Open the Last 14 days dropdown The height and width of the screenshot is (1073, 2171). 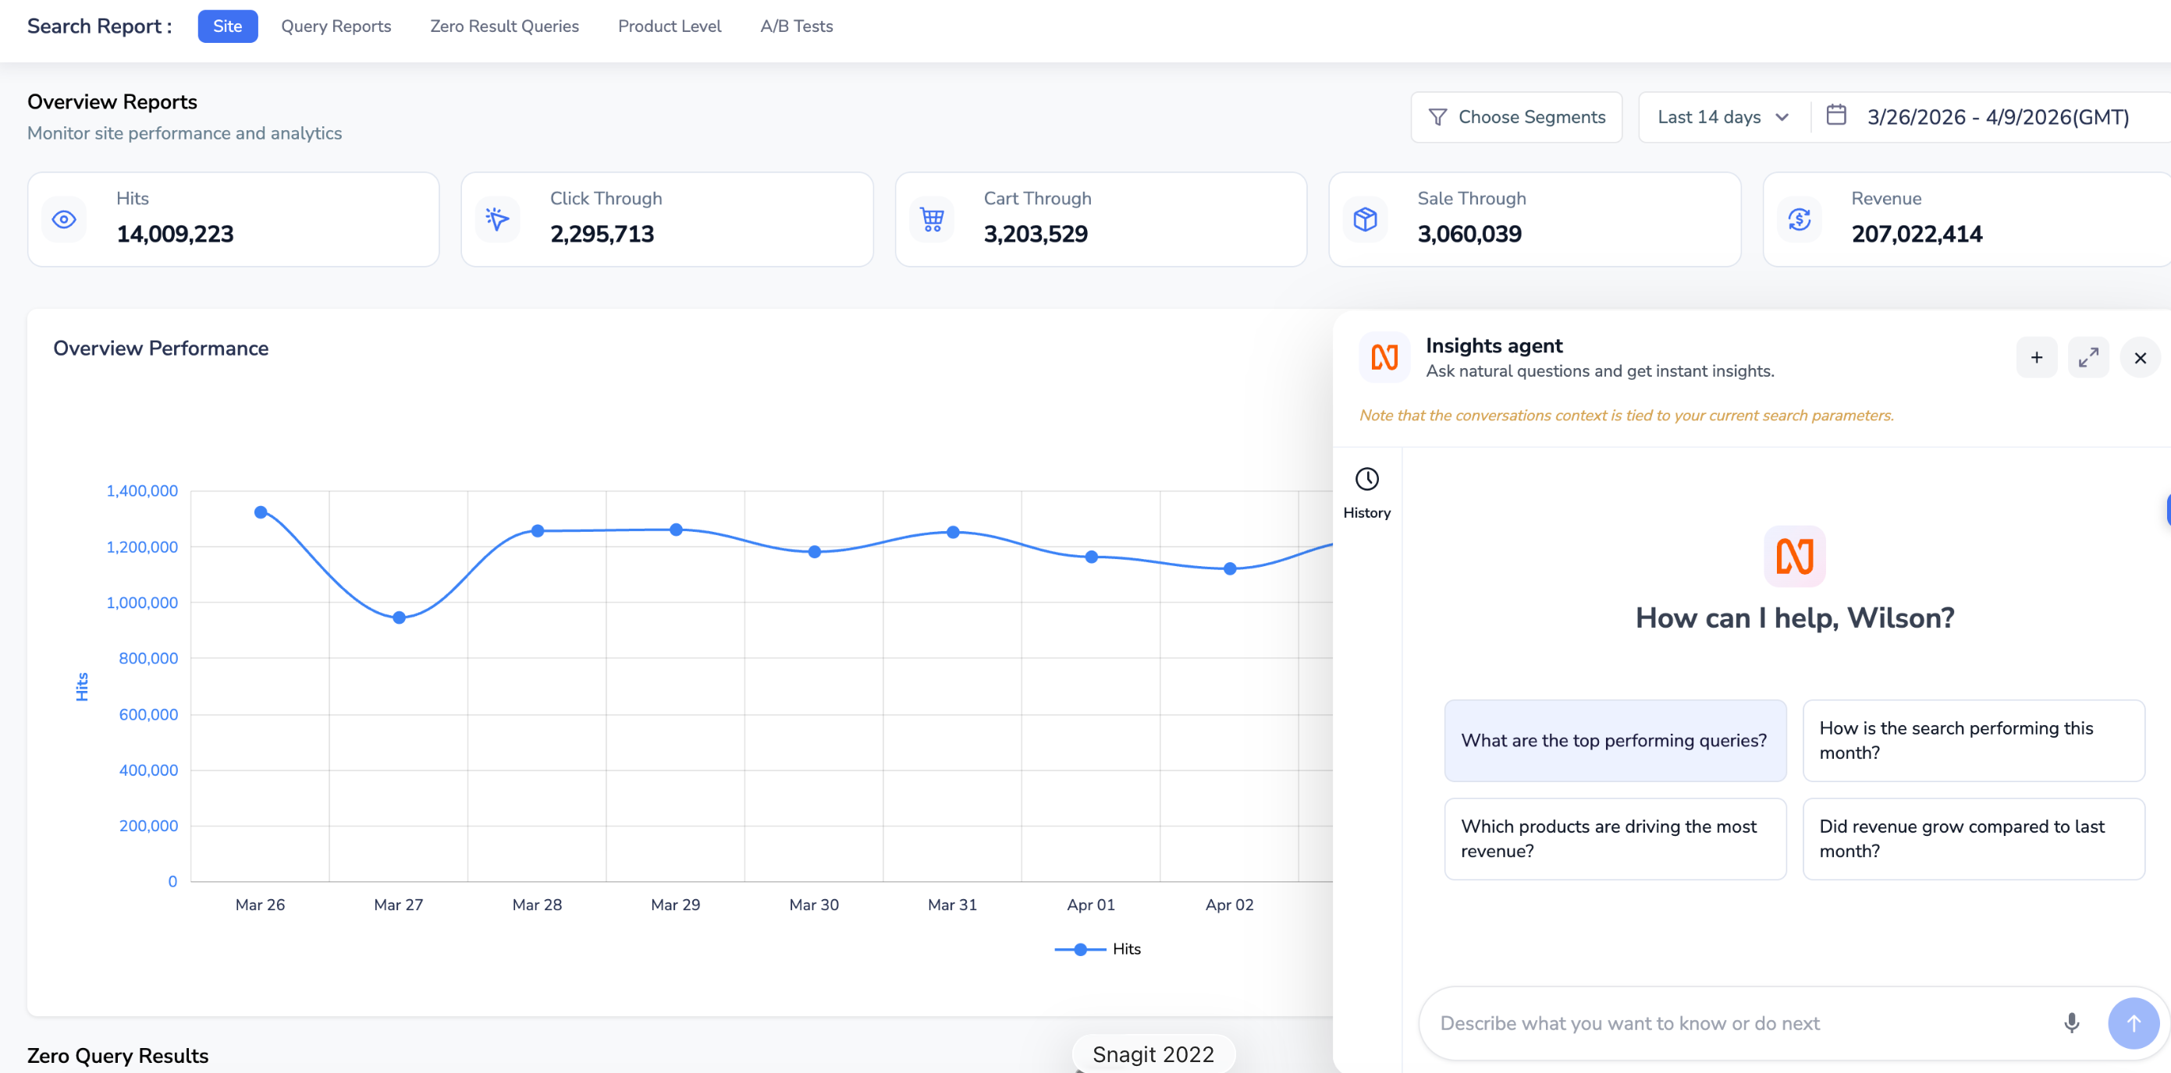[1722, 117]
